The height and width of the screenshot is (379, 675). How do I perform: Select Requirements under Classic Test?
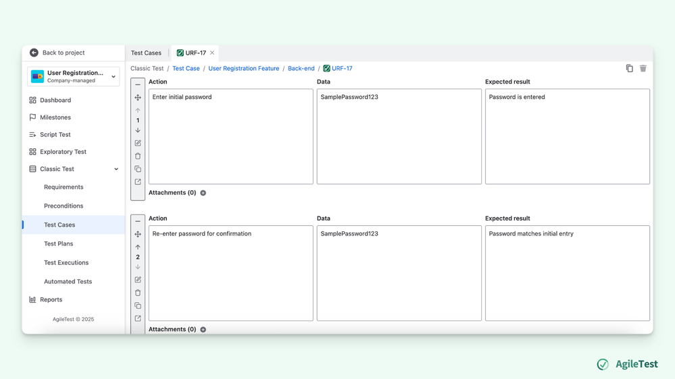(64, 187)
